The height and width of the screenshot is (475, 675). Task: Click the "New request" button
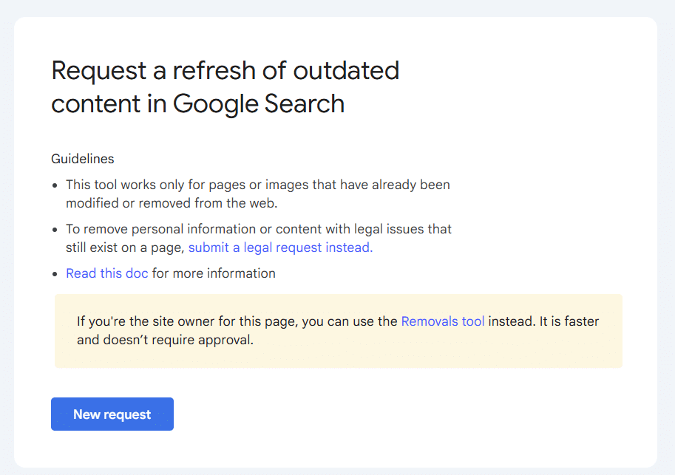(x=112, y=414)
